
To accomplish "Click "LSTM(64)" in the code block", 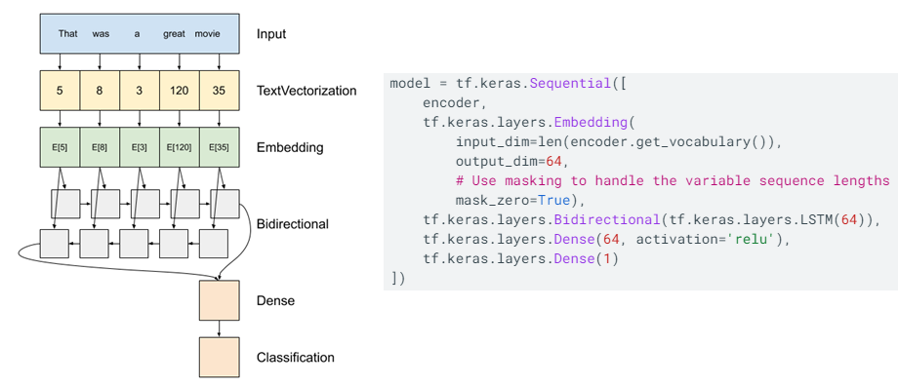I will point(834,220).
